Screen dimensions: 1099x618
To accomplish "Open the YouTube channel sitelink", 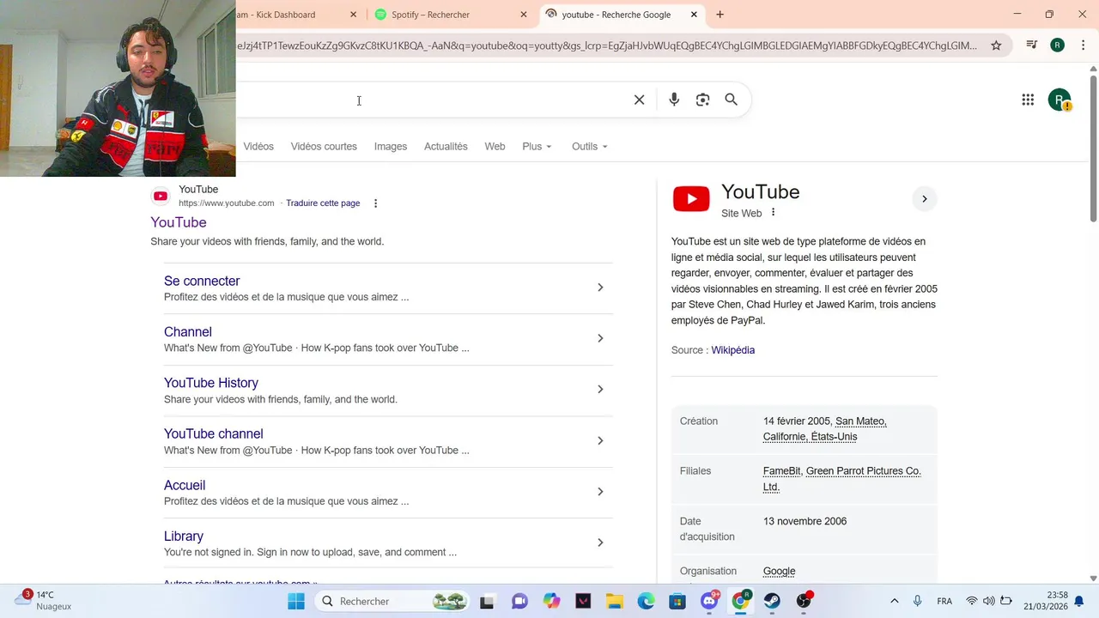I will click(x=214, y=433).
